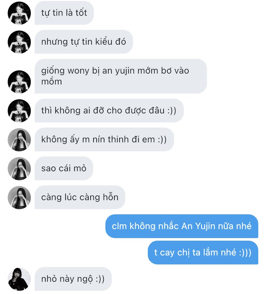The image size is (266, 294).
Task: Click avatar next to "sao cái mỏ"
Action: [x=19, y=168]
